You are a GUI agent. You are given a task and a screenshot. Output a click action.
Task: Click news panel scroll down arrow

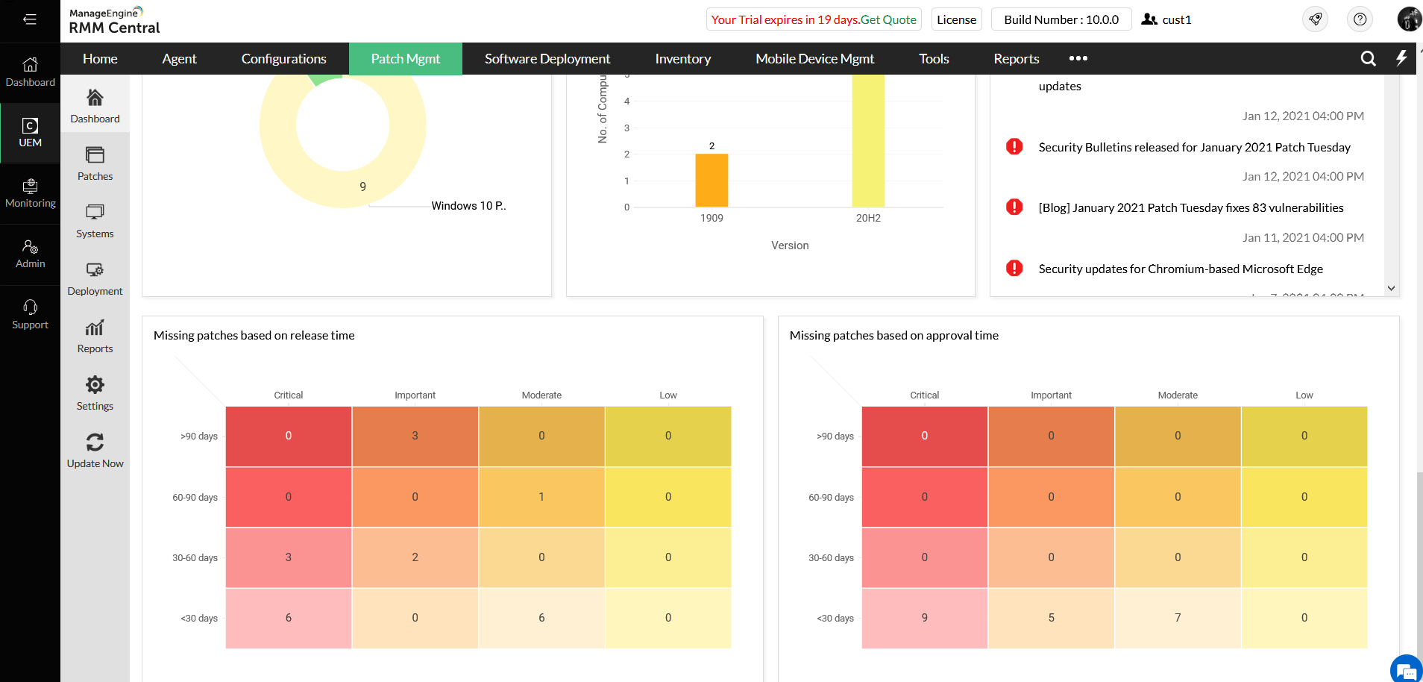tap(1391, 288)
